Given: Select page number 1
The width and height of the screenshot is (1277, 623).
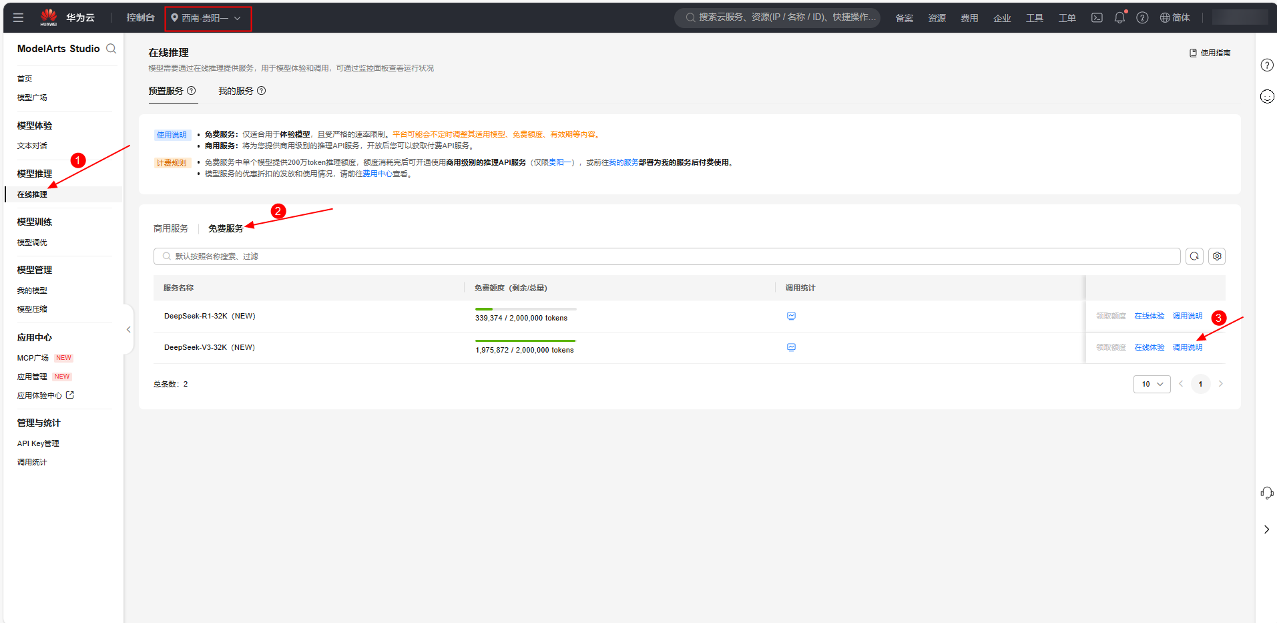Looking at the screenshot, I should 1200,384.
